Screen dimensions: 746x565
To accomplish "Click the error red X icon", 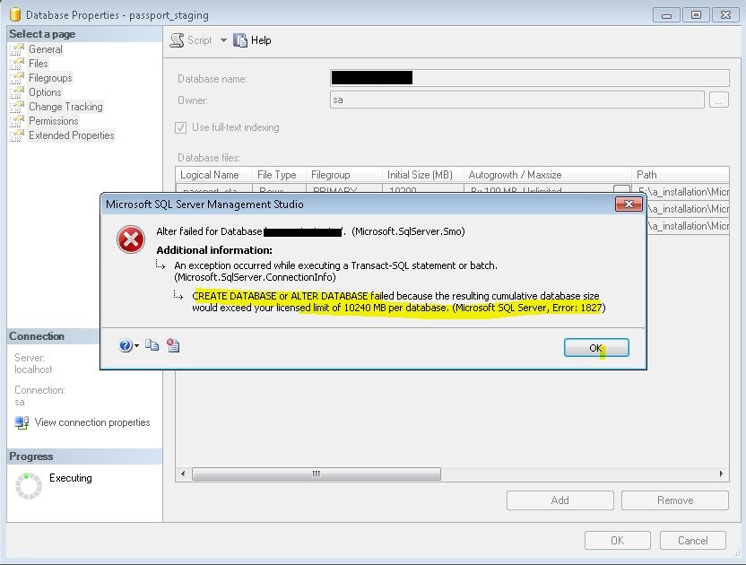I will point(131,239).
